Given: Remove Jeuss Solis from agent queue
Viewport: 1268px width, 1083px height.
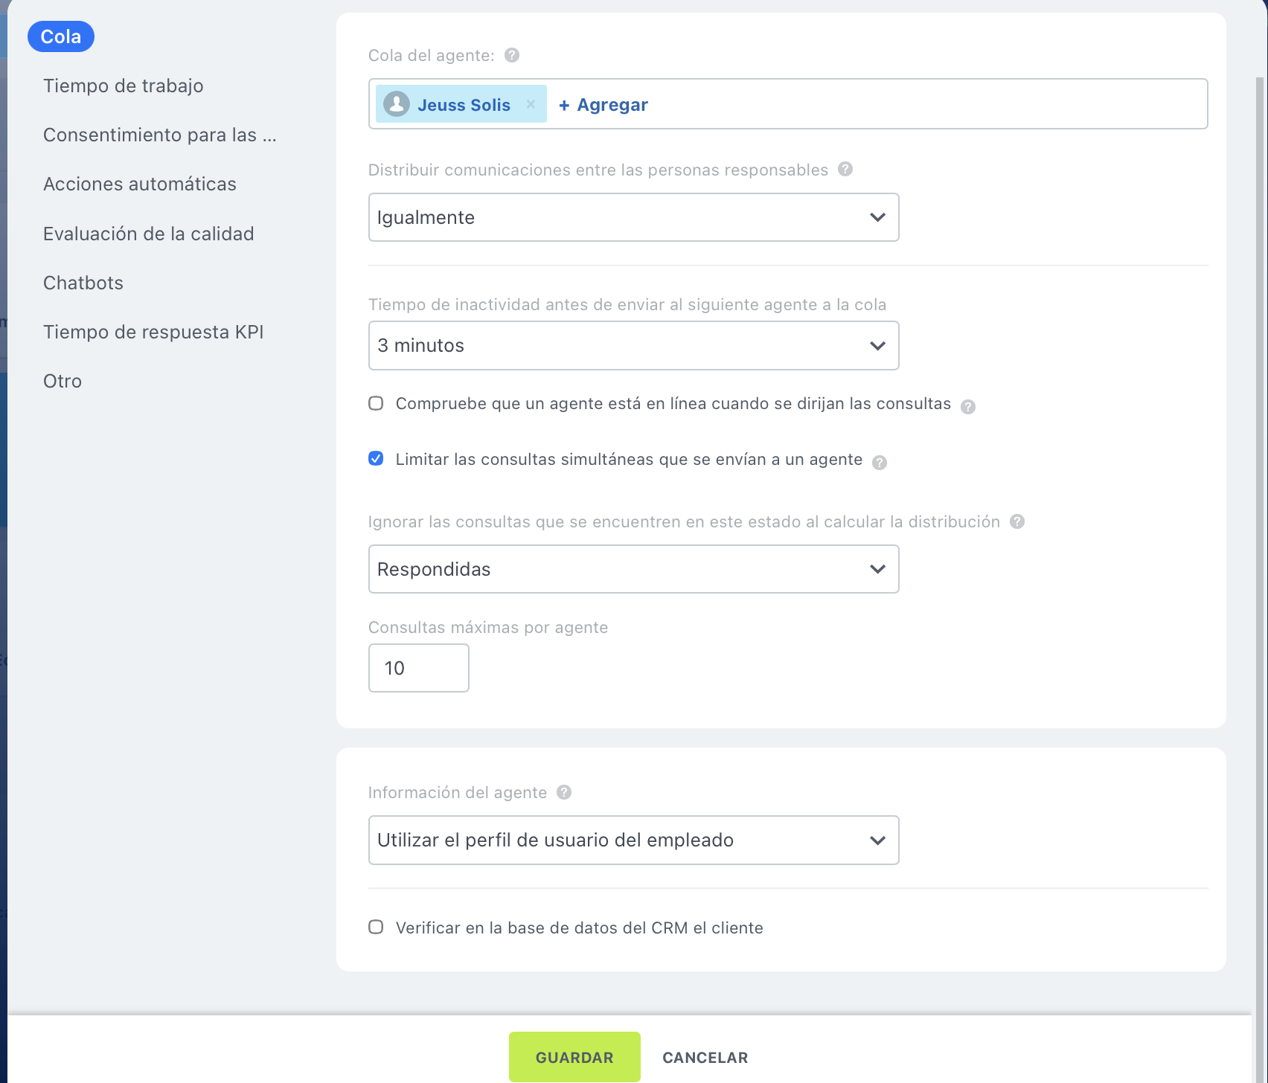Looking at the screenshot, I should coord(531,104).
